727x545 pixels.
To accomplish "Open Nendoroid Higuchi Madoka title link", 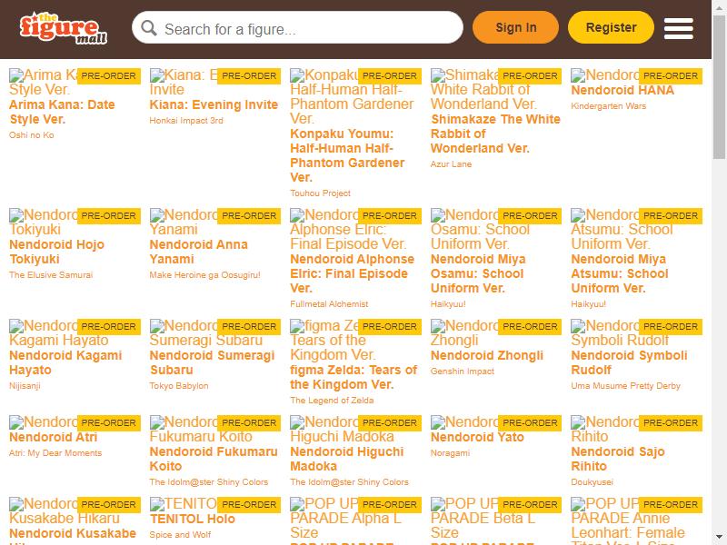I will (x=347, y=459).
